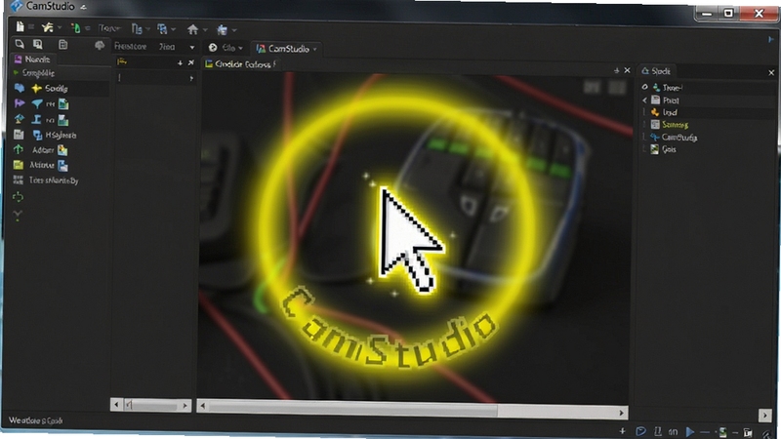Click the yellow star wand toolbar icon
The width and height of the screenshot is (781, 439).
click(x=48, y=27)
